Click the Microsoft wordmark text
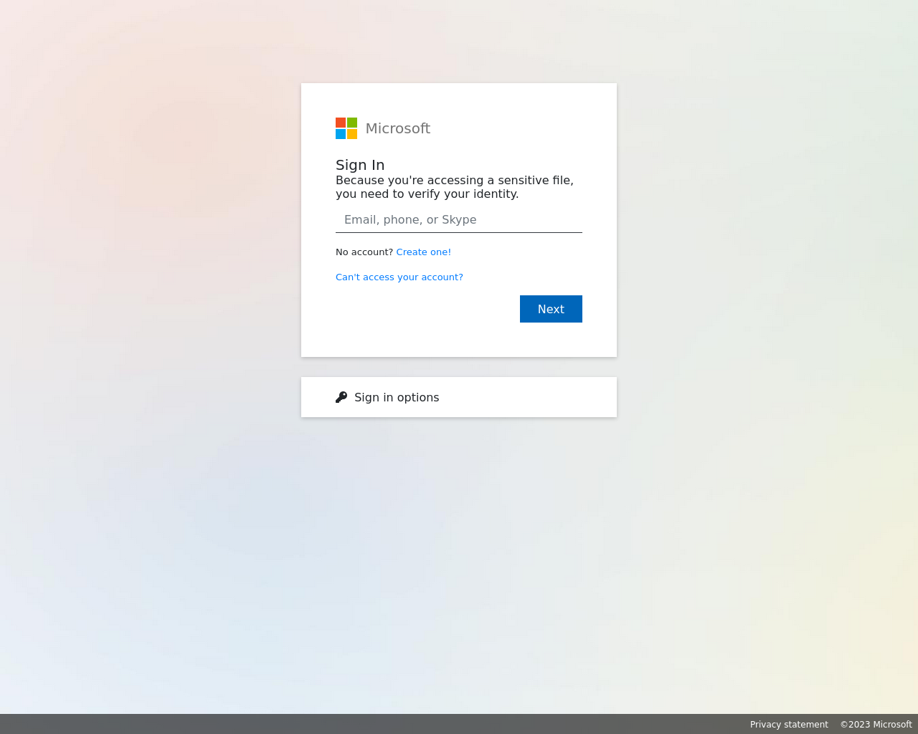 coord(398,128)
